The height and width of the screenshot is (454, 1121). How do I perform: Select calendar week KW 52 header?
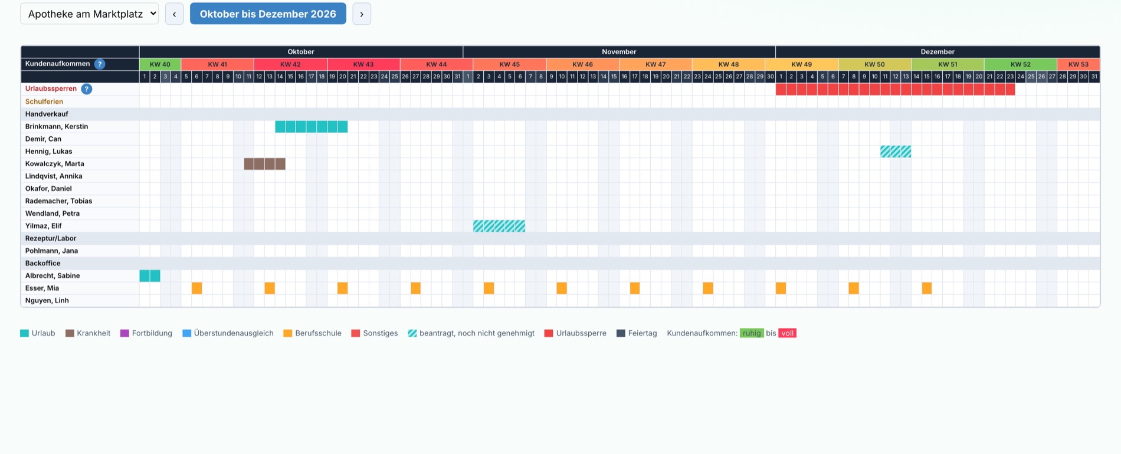pyautogui.click(x=1021, y=64)
